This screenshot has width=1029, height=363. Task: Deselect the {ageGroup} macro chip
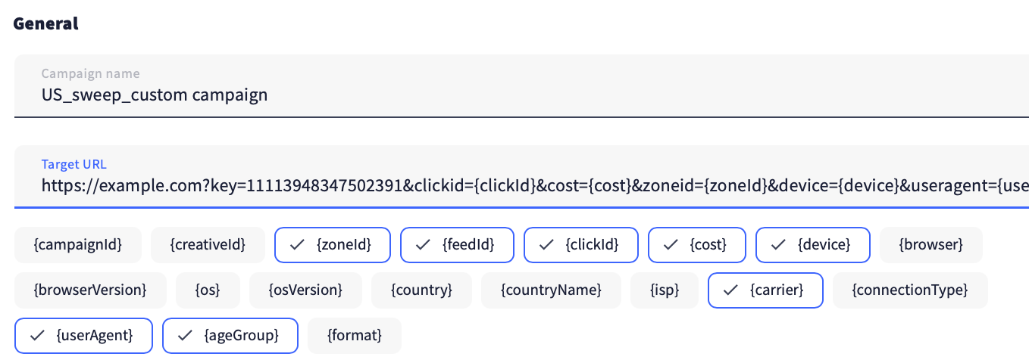(230, 335)
